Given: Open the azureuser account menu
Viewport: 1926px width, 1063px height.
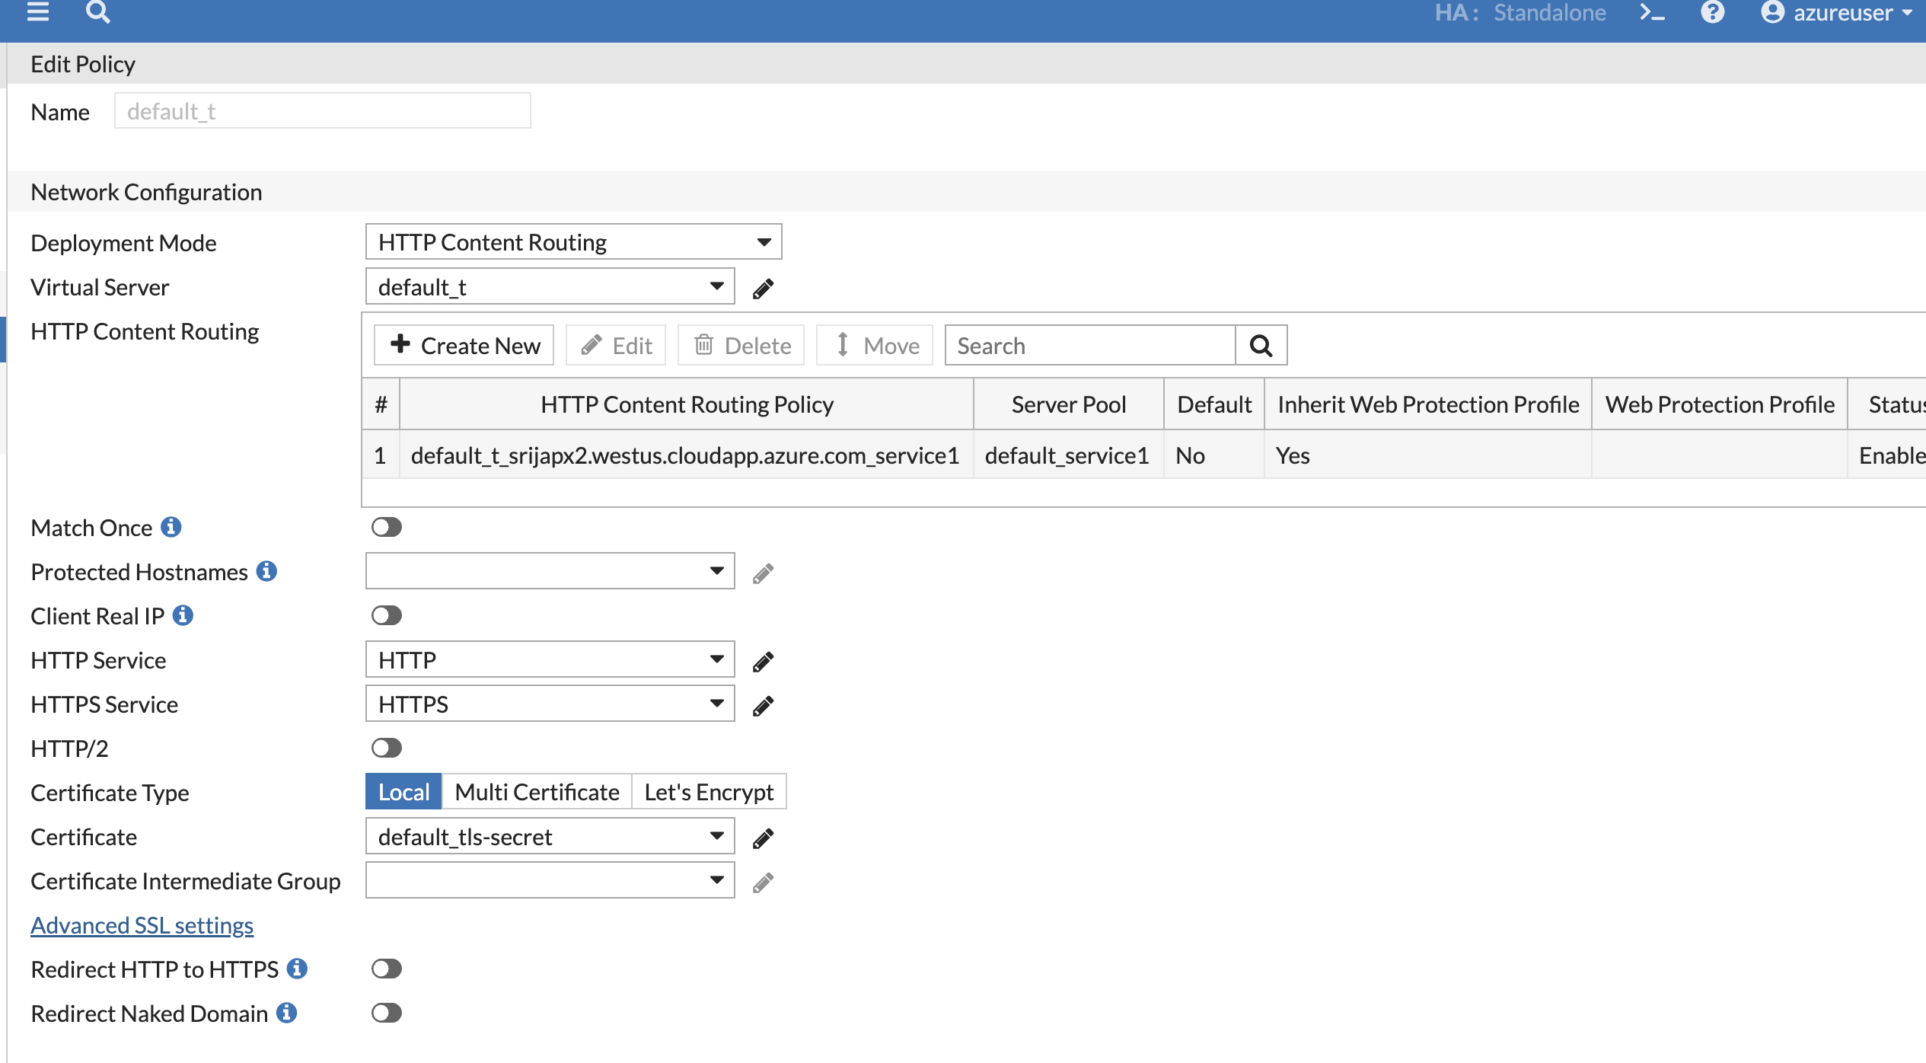Looking at the screenshot, I should point(1836,13).
